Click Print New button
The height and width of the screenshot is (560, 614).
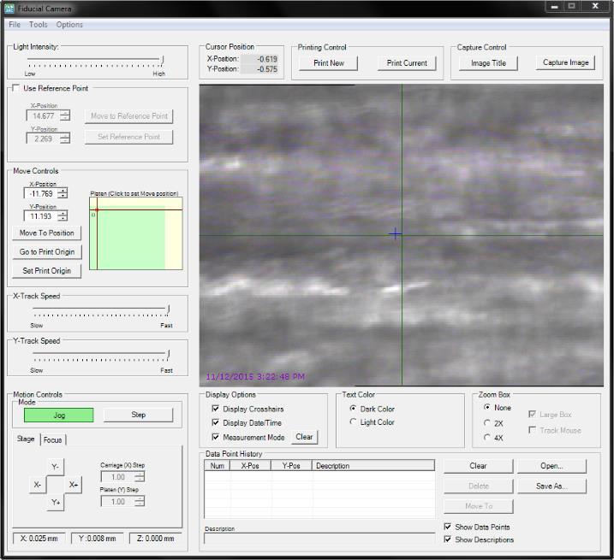(328, 63)
